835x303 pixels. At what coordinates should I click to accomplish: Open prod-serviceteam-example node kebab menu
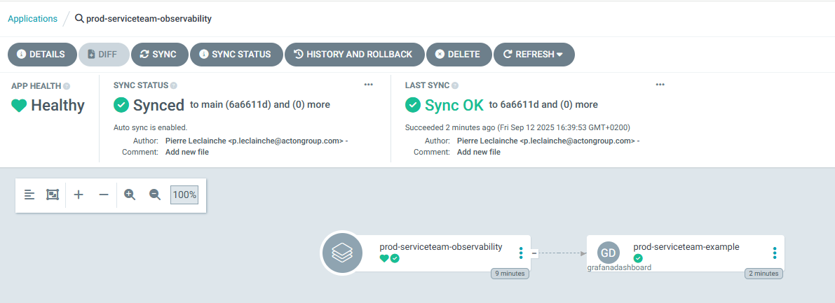(x=775, y=253)
